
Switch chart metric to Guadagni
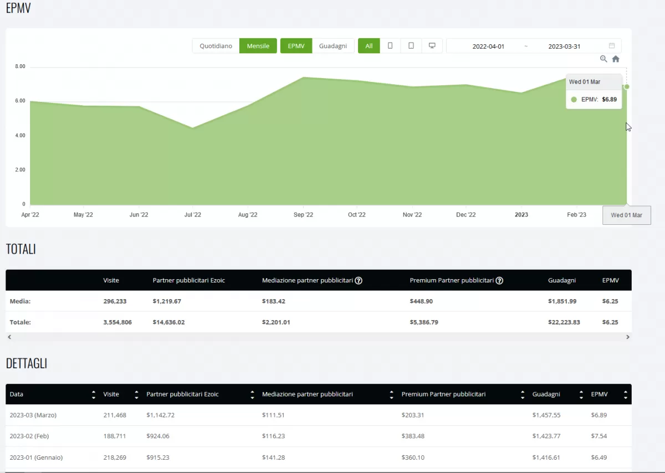[333, 46]
